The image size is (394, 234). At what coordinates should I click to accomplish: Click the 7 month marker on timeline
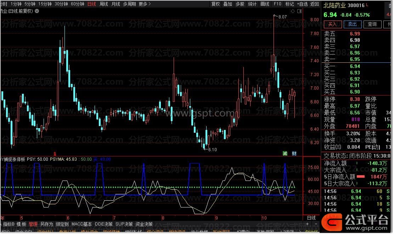(x=114, y=218)
